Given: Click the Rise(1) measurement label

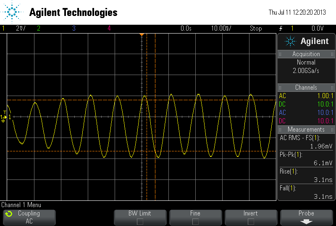Looking at the screenshot, I should 289,171.
